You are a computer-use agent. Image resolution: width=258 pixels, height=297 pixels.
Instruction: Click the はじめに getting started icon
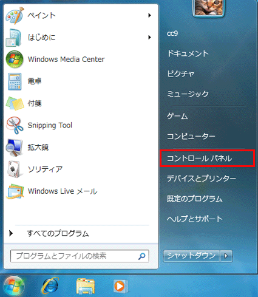tap(14, 38)
